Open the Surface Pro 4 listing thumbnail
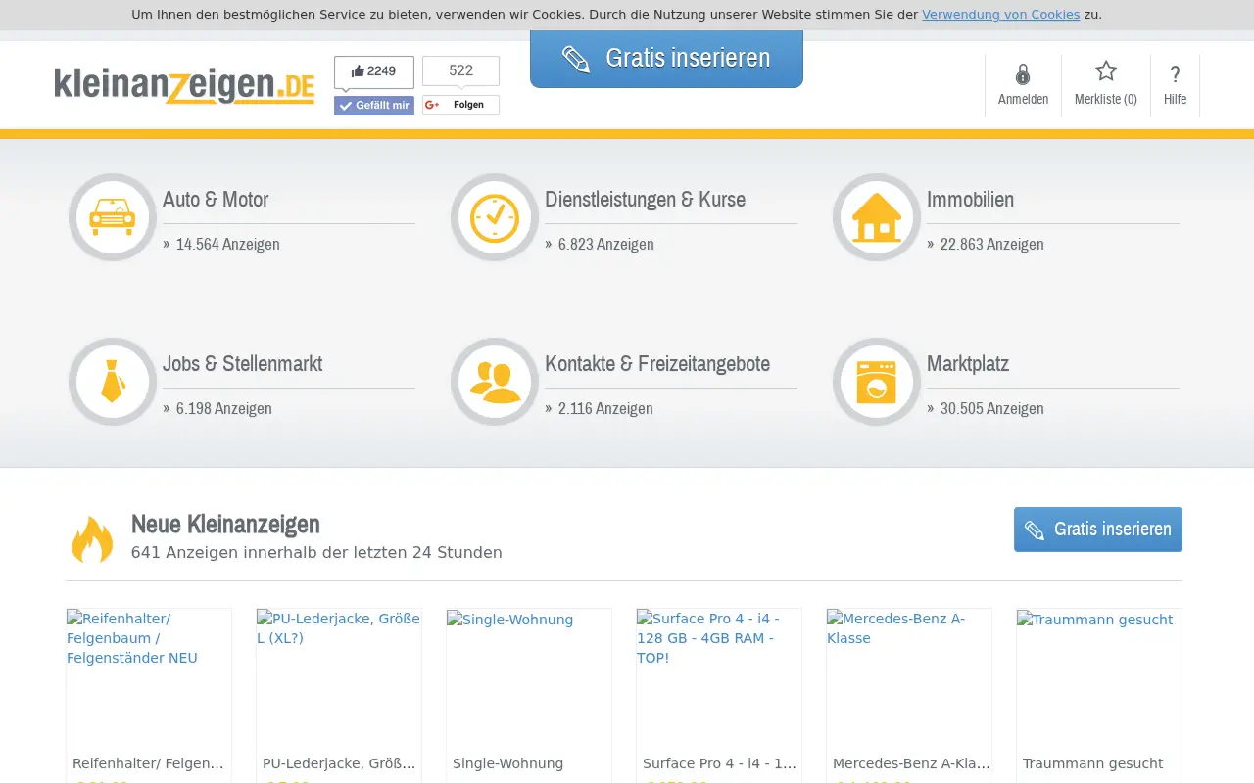This screenshot has width=1254, height=783. tap(719, 679)
